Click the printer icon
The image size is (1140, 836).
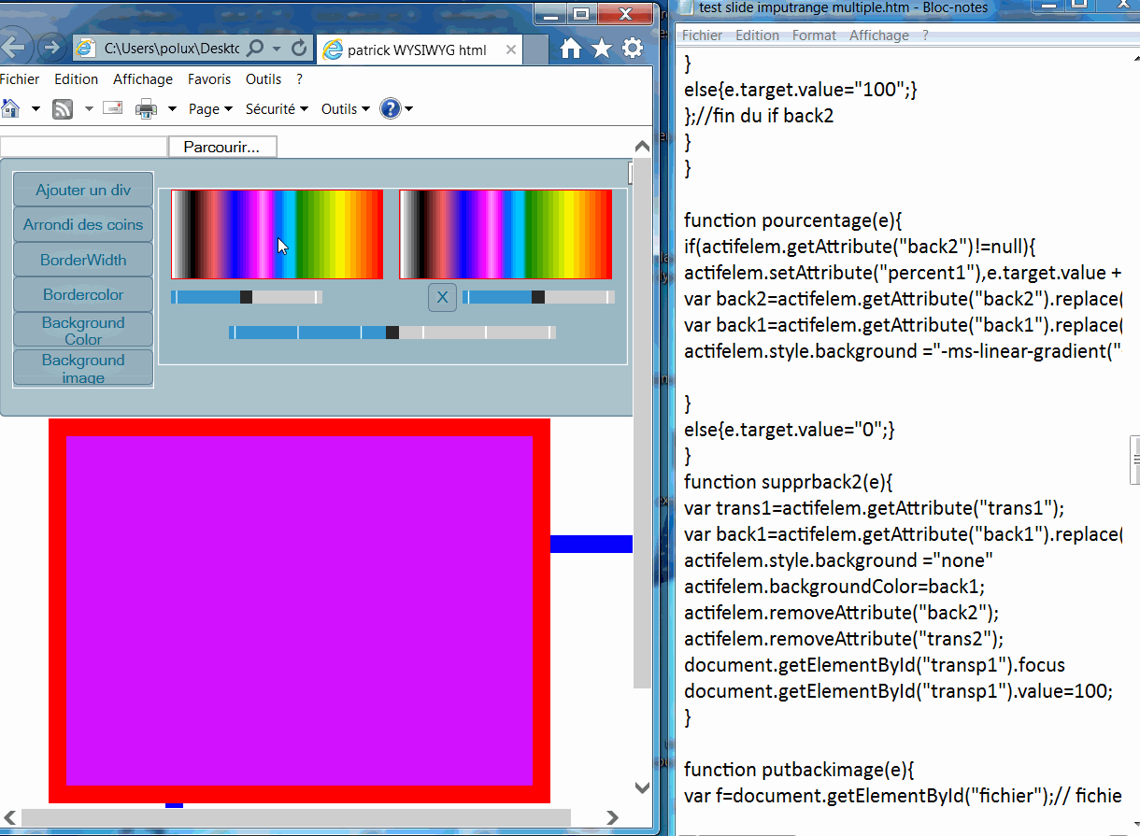(147, 109)
